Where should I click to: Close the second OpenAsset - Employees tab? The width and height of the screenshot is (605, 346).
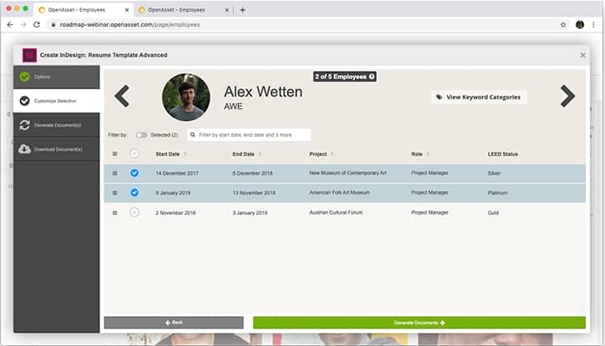click(227, 10)
